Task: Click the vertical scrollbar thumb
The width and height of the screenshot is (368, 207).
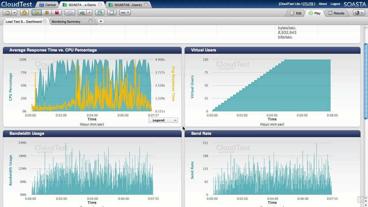Action: pos(366,81)
